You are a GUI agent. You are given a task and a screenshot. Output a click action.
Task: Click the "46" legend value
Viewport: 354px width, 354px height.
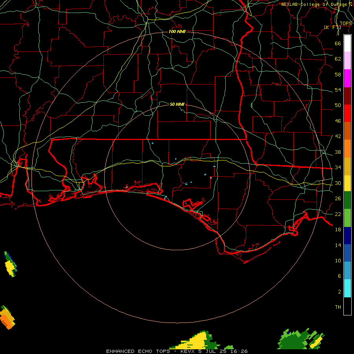click(338, 121)
